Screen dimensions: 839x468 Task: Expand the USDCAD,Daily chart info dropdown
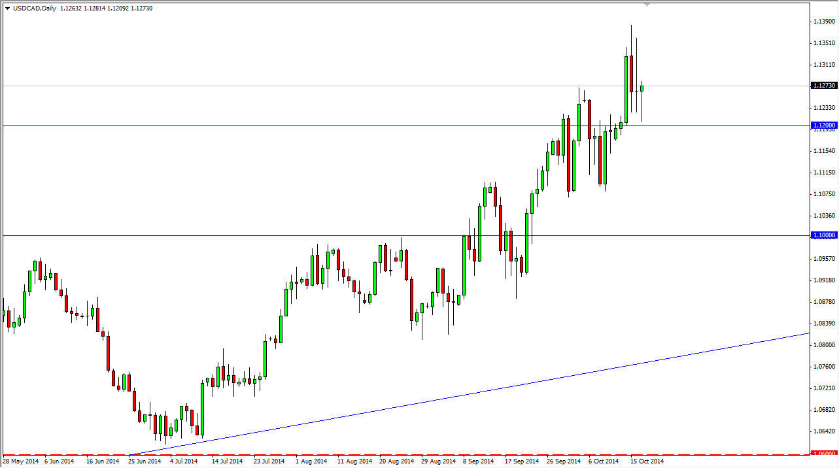(6, 10)
